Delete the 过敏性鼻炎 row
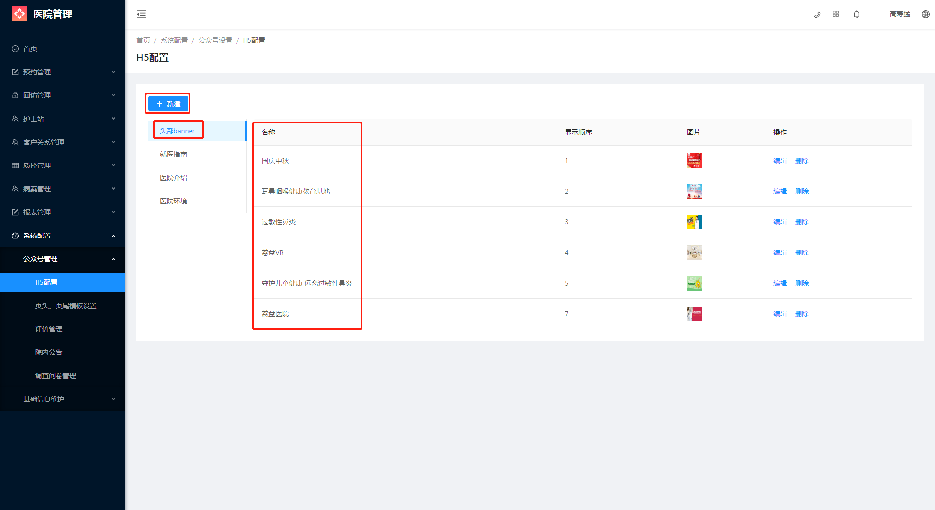Image resolution: width=935 pixels, height=510 pixels. 801,222
